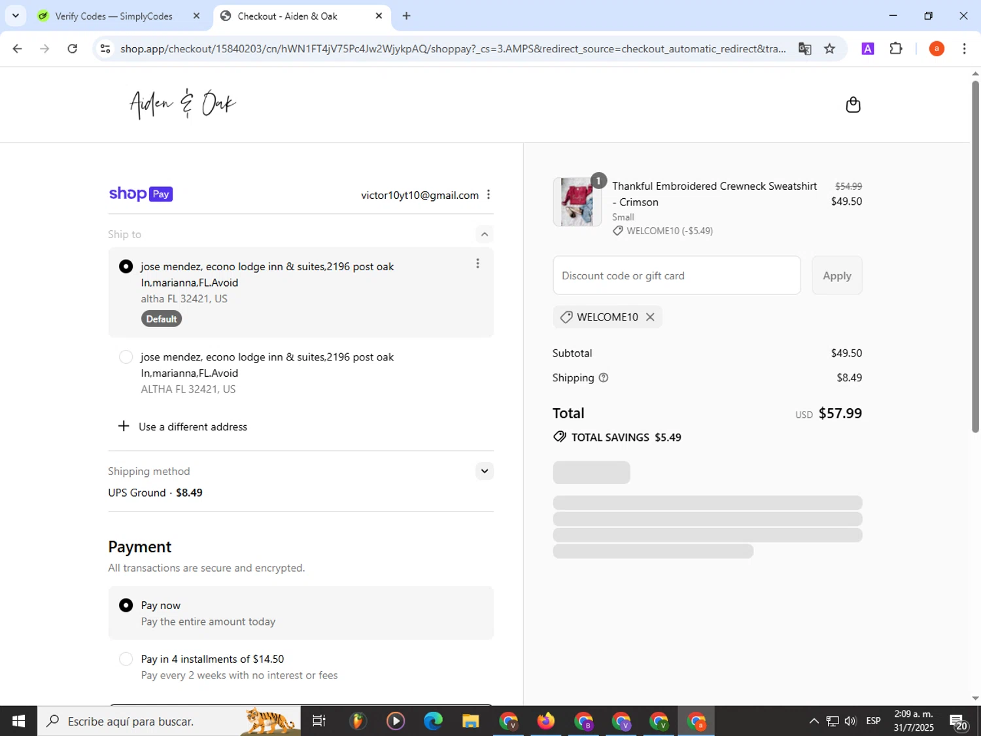The image size is (981, 736).
Task: Show hidden system tray icons
Action: (814, 721)
